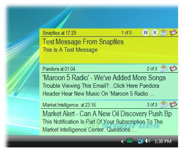Open the volume speaker tray icon
This screenshot has width=182, height=149.
[147, 141]
